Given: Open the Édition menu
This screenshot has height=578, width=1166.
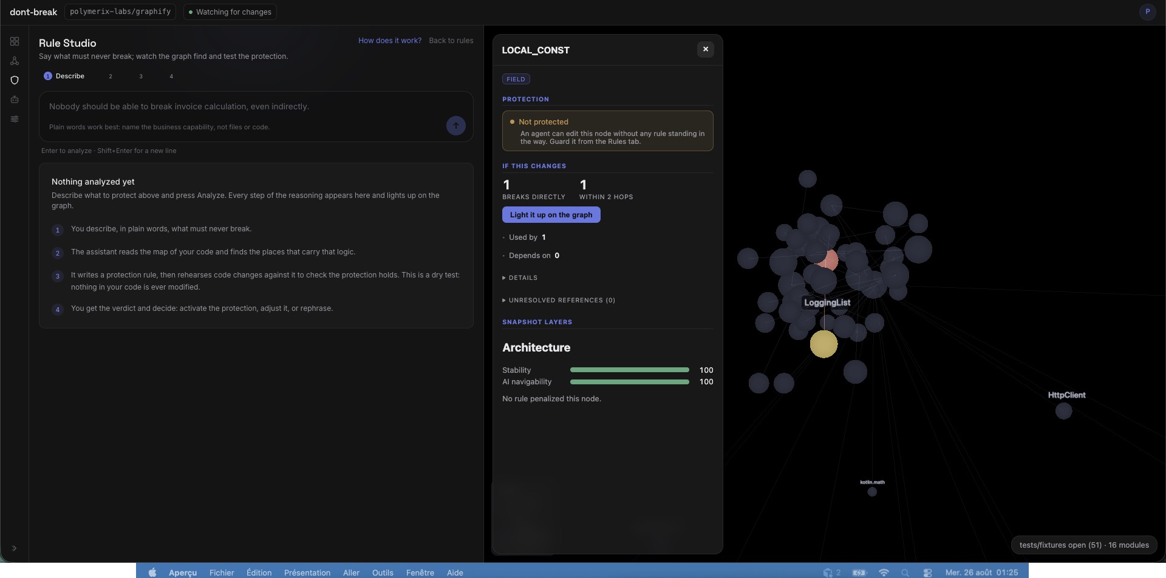Looking at the screenshot, I should click(259, 573).
